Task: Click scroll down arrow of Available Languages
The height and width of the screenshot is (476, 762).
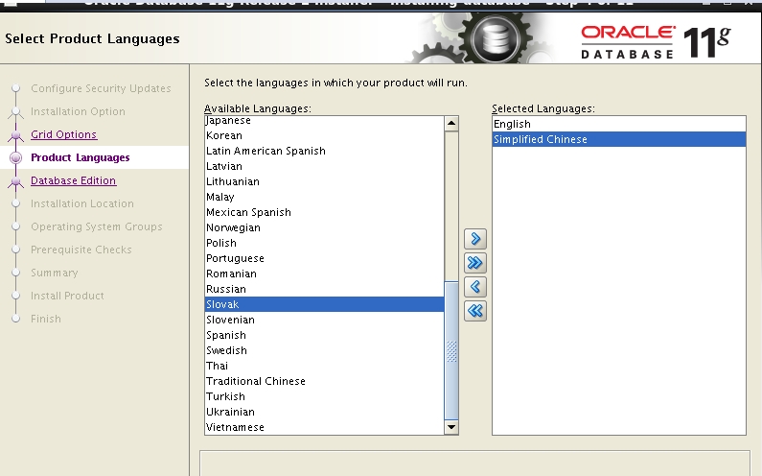Action: 451,427
